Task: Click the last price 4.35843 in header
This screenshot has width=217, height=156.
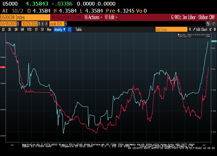Action: coord(37,4)
